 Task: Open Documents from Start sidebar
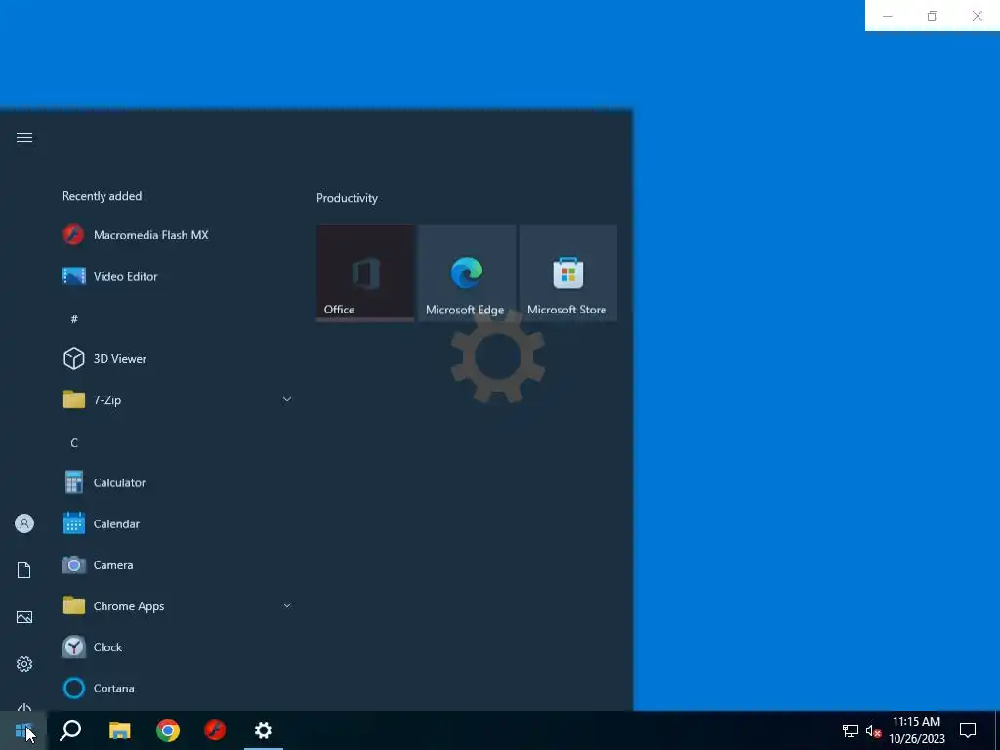click(24, 570)
